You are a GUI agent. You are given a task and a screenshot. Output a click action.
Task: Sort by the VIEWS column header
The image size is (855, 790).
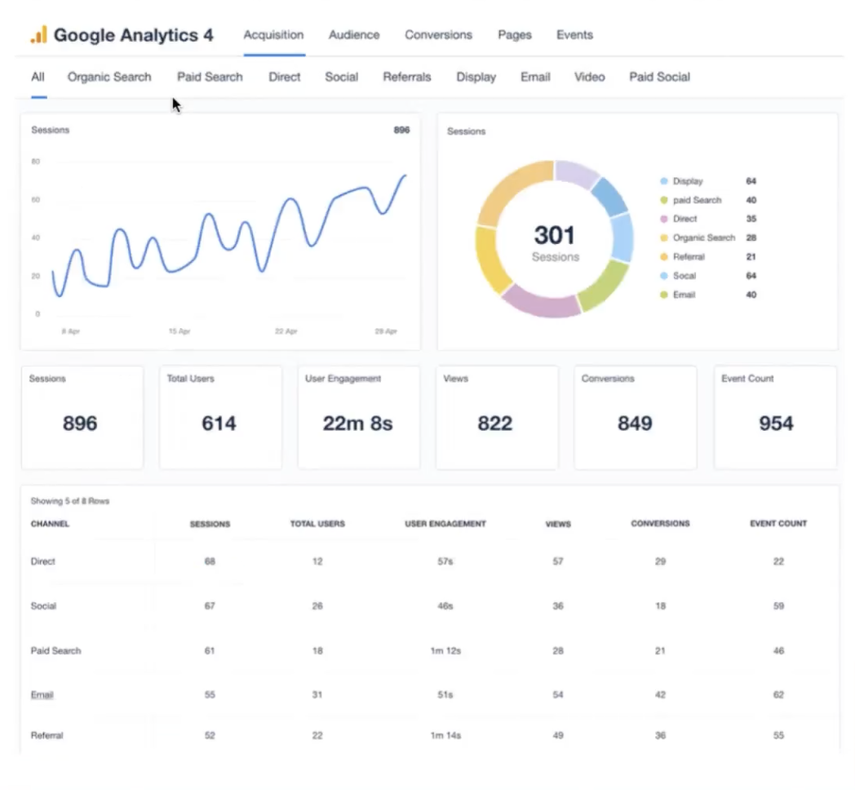click(x=558, y=524)
